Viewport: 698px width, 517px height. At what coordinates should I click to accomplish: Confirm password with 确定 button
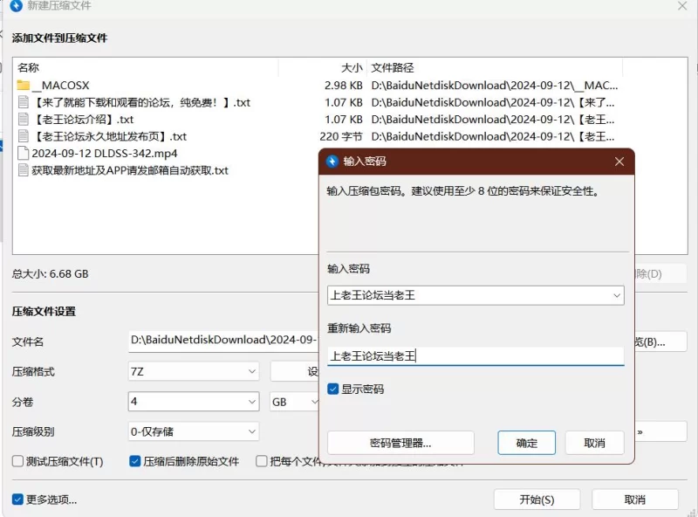[527, 443]
